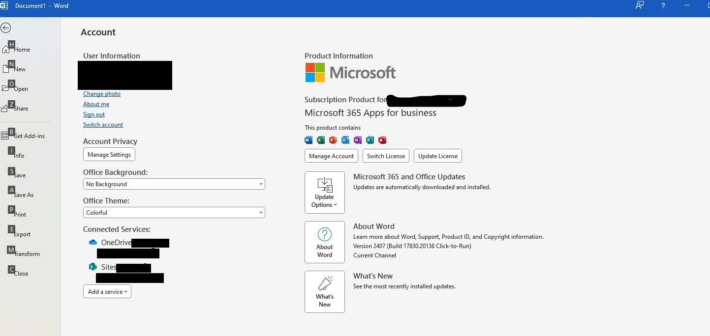Viewport: 710px width, 336px height.
Task: Click the SharePoint Sites icon
Action: pyautogui.click(x=93, y=267)
